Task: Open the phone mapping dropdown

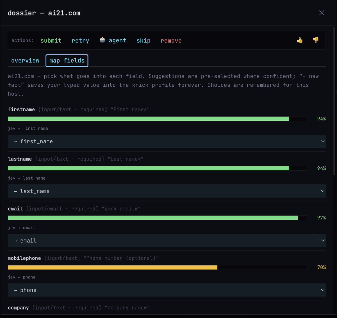Action: tap(167, 290)
